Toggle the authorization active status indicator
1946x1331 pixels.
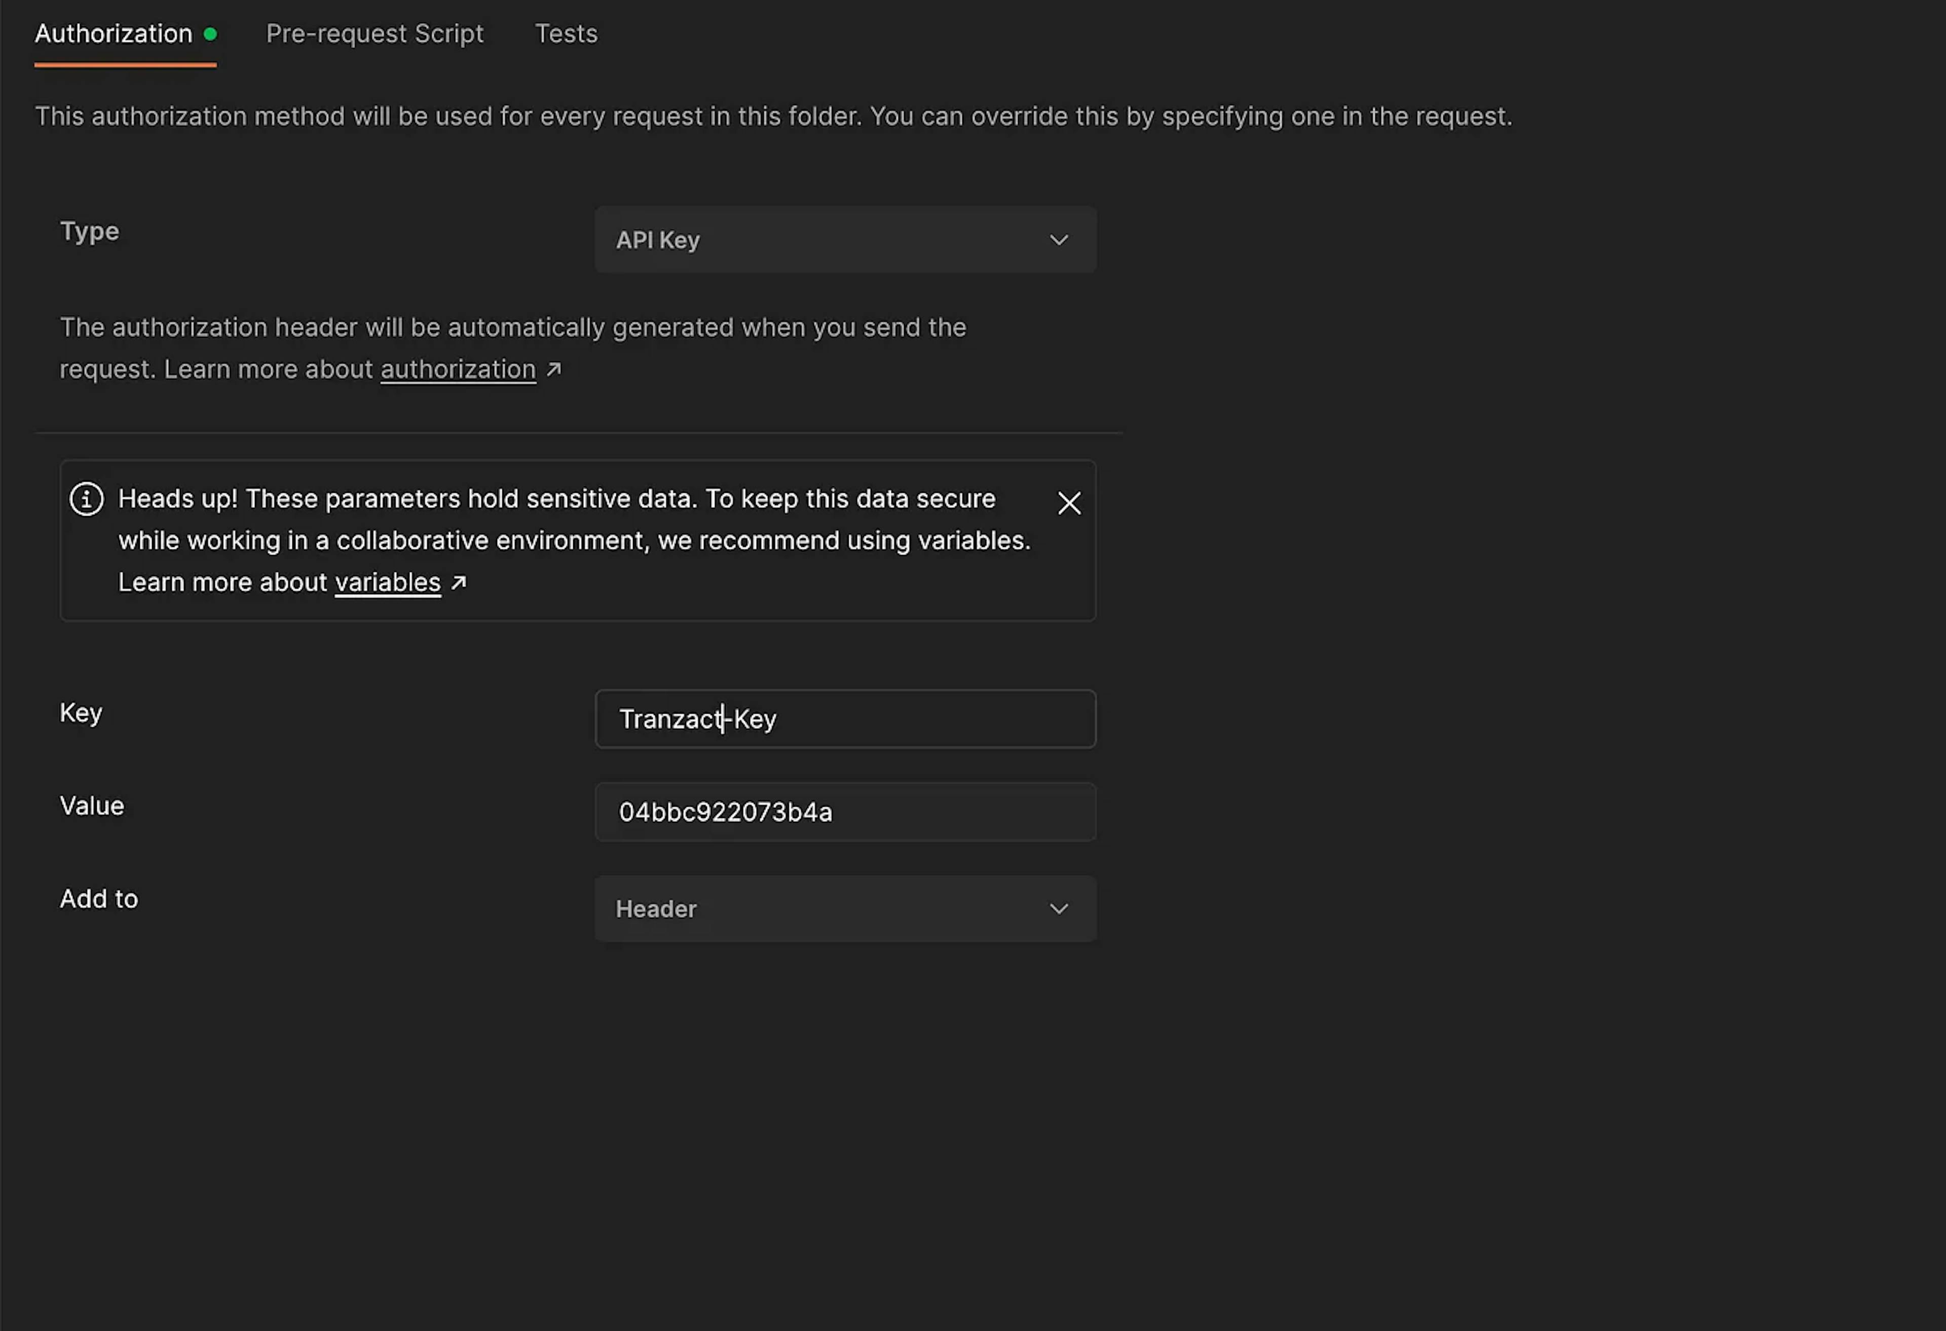coord(208,32)
